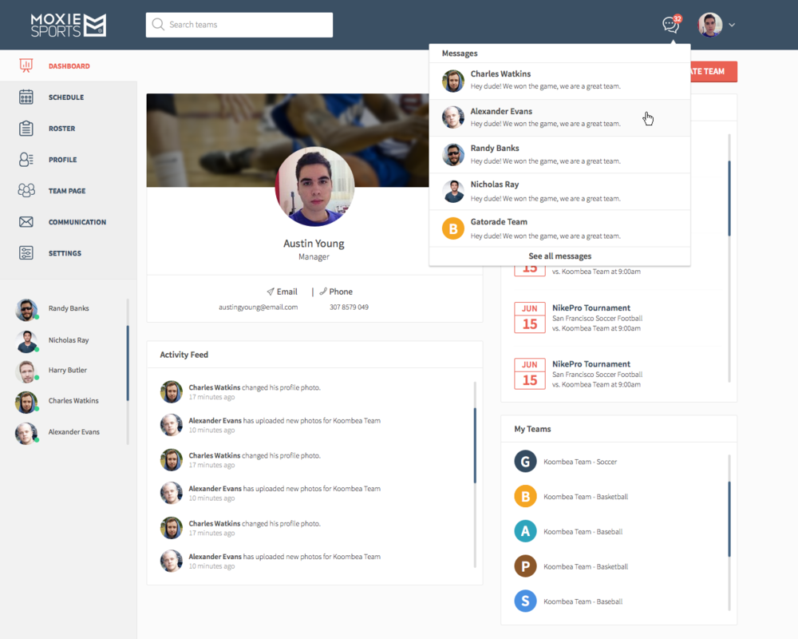Open the Profile sidebar icon
The image size is (798, 639).
coord(26,160)
